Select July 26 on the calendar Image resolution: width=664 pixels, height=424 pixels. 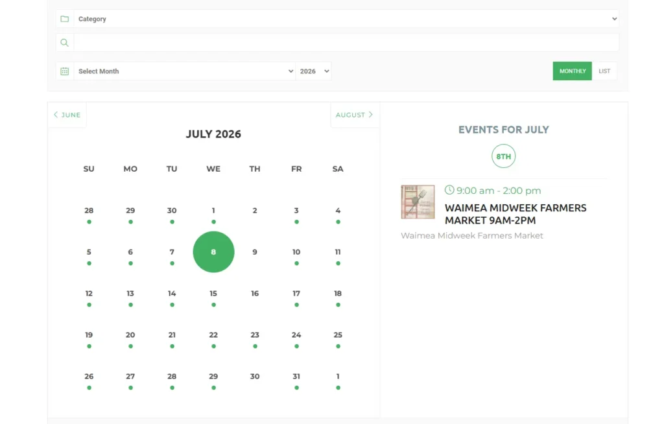pyautogui.click(x=89, y=377)
